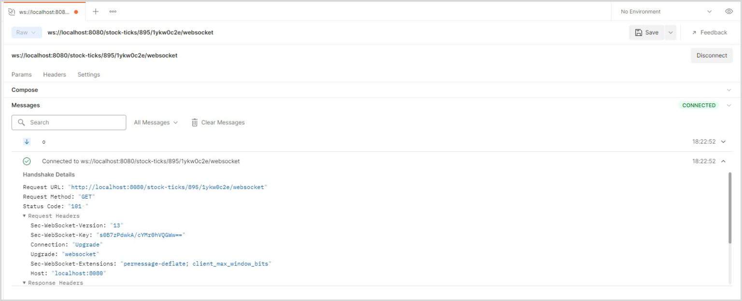This screenshot has height=301, width=742.
Task: Expand the Compose panel chevron
Action: tap(729, 90)
